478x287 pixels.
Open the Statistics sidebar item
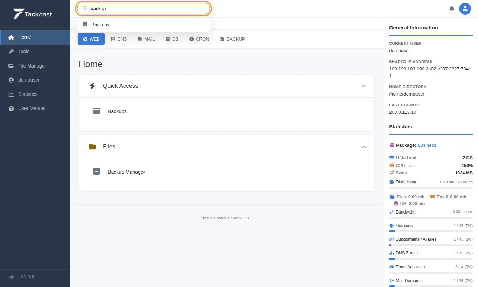pyautogui.click(x=35, y=94)
